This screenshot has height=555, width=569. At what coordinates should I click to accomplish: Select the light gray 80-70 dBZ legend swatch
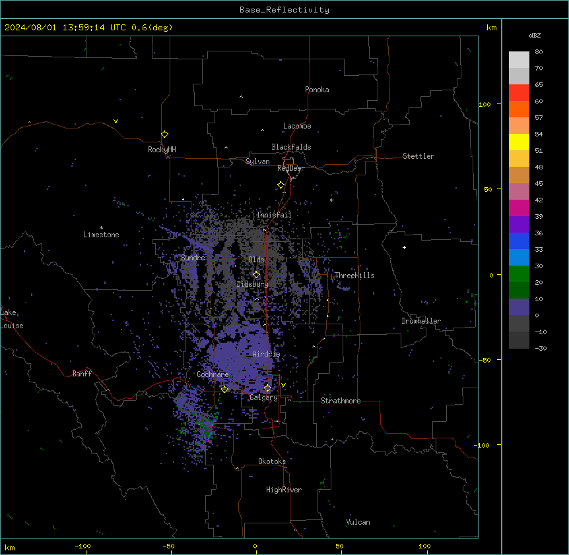click(x=519, y=60)
